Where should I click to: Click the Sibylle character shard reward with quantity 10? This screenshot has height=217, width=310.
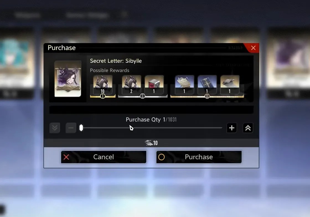tap(103, 84)
